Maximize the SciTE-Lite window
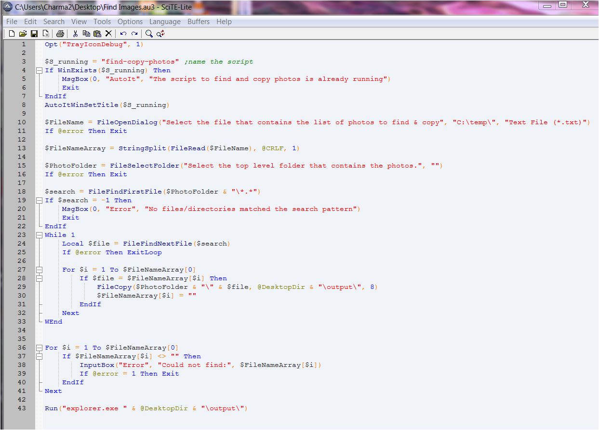This screenshot has width=599, height=430. point(562,5)
